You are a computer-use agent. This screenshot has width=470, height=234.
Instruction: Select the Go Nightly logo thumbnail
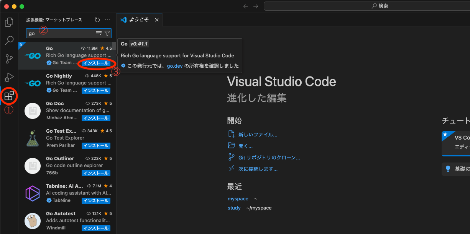pos(33,83)
